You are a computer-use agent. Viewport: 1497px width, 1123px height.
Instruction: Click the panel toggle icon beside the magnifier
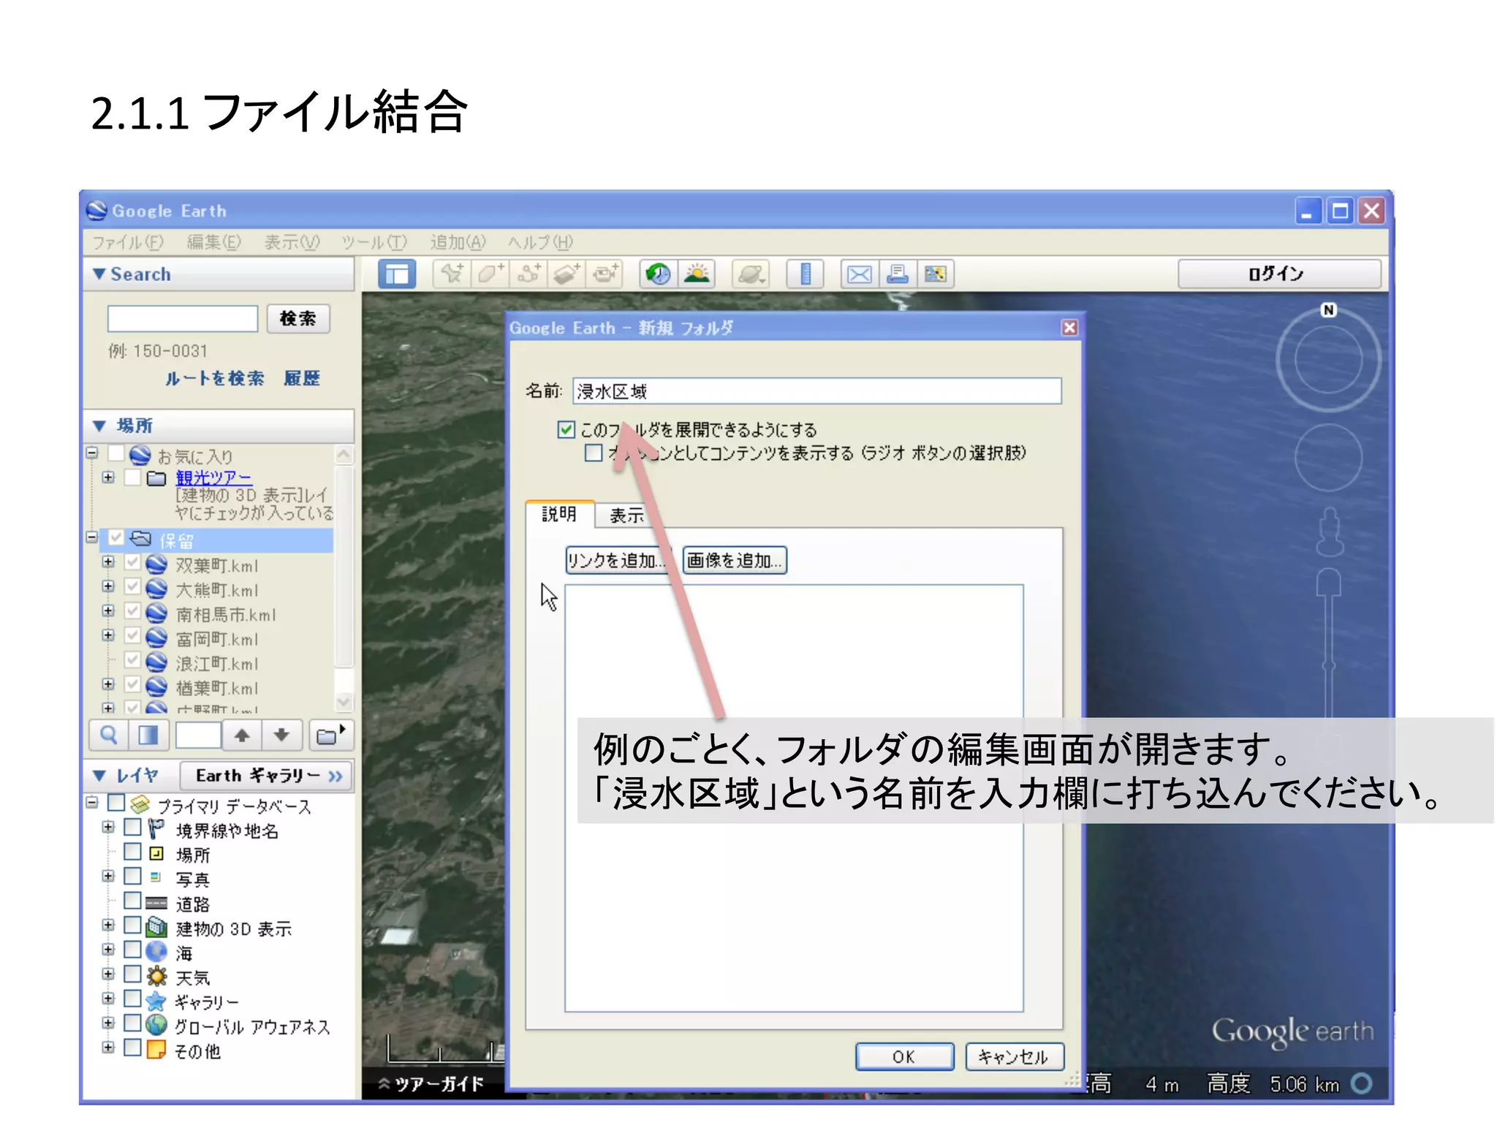pos(148,736)
